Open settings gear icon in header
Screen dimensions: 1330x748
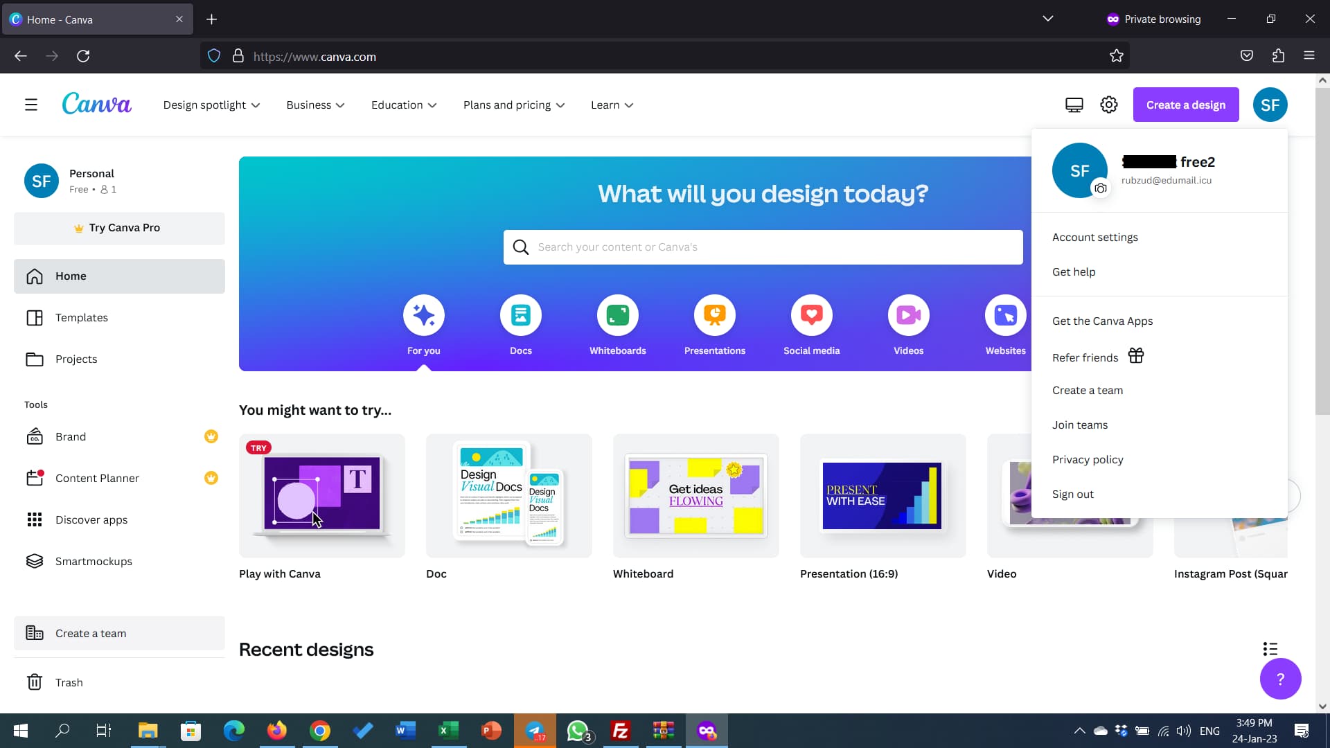(1108, 105)
